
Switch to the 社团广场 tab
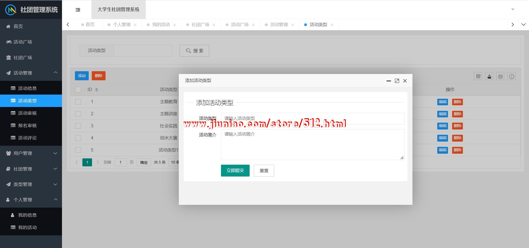point(200,25)
